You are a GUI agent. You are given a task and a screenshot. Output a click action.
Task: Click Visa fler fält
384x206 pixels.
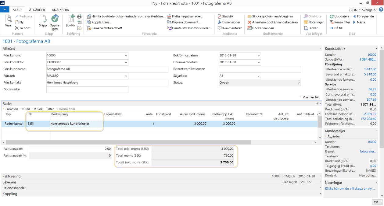coord(309,97)
